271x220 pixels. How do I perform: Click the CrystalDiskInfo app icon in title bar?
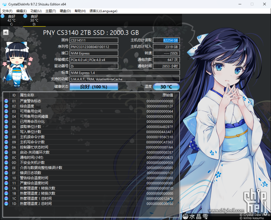coord(4,4)
